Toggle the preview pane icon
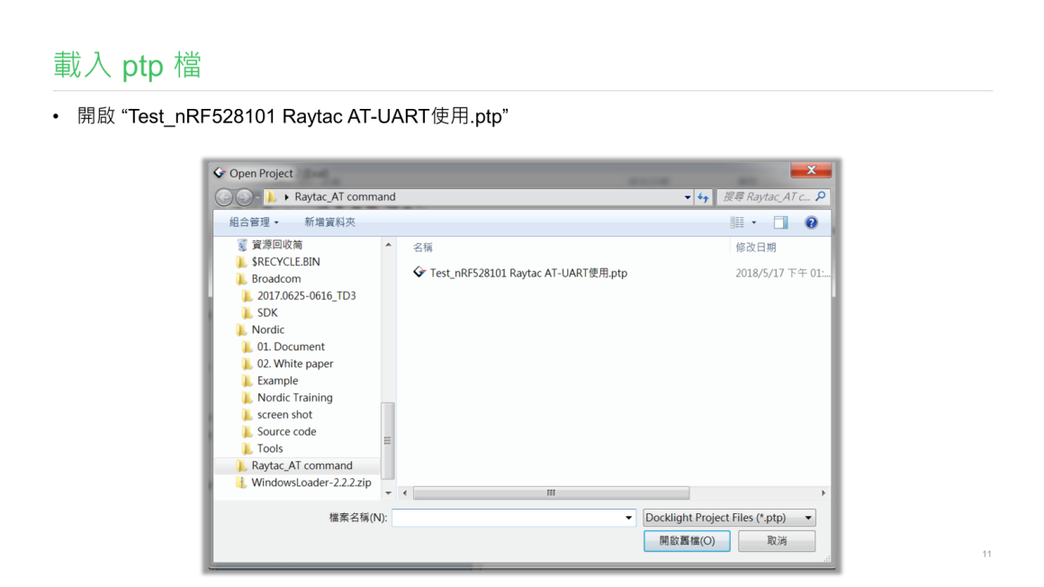This screenshot has width=1044, height=587. [780, 222]
